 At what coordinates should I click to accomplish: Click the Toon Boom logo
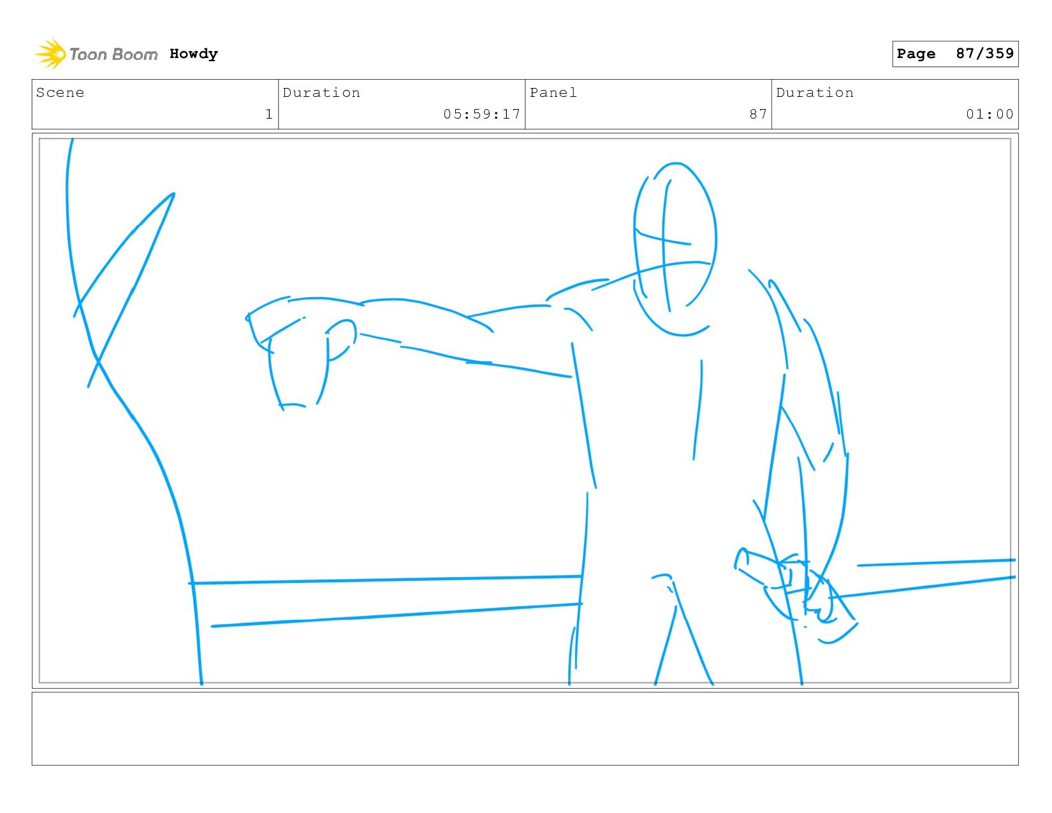coord(96,54)
